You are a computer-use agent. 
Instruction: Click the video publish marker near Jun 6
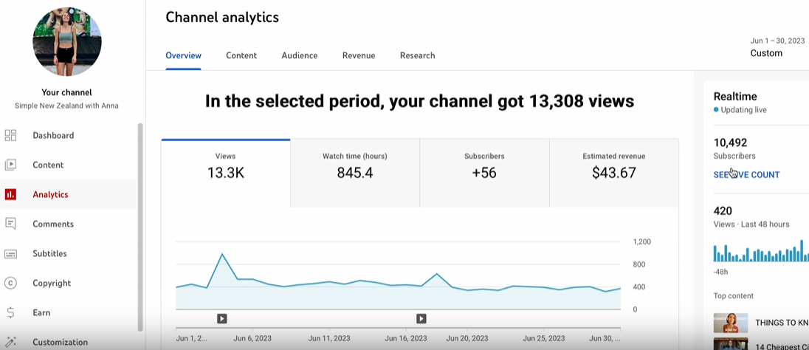[222, 318]
